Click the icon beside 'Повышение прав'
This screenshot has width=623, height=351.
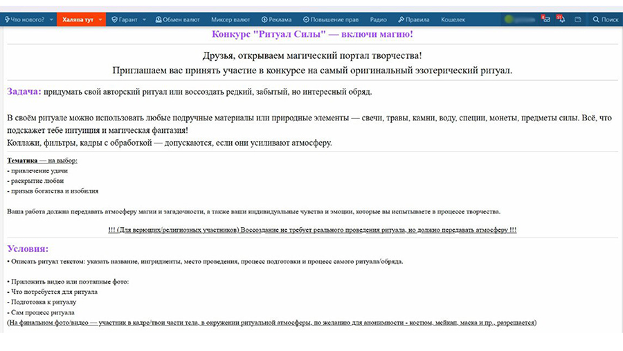pyautogui.click(x=306, y=19)
